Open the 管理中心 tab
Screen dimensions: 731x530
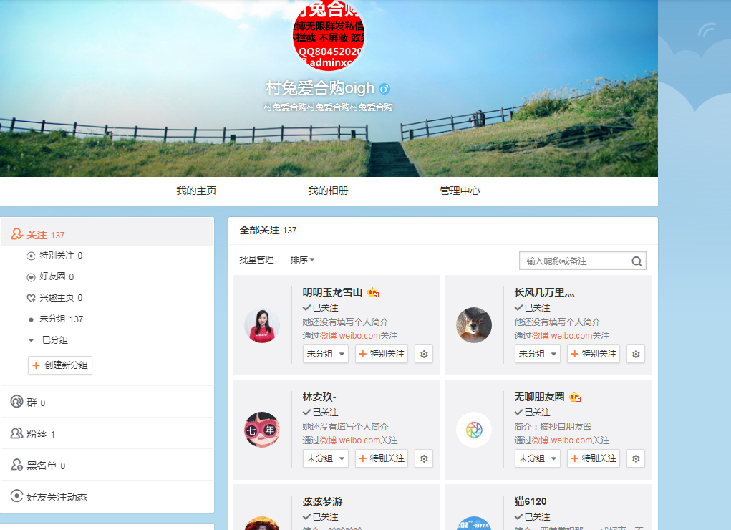pyautogui.click(x=459, y=190)
